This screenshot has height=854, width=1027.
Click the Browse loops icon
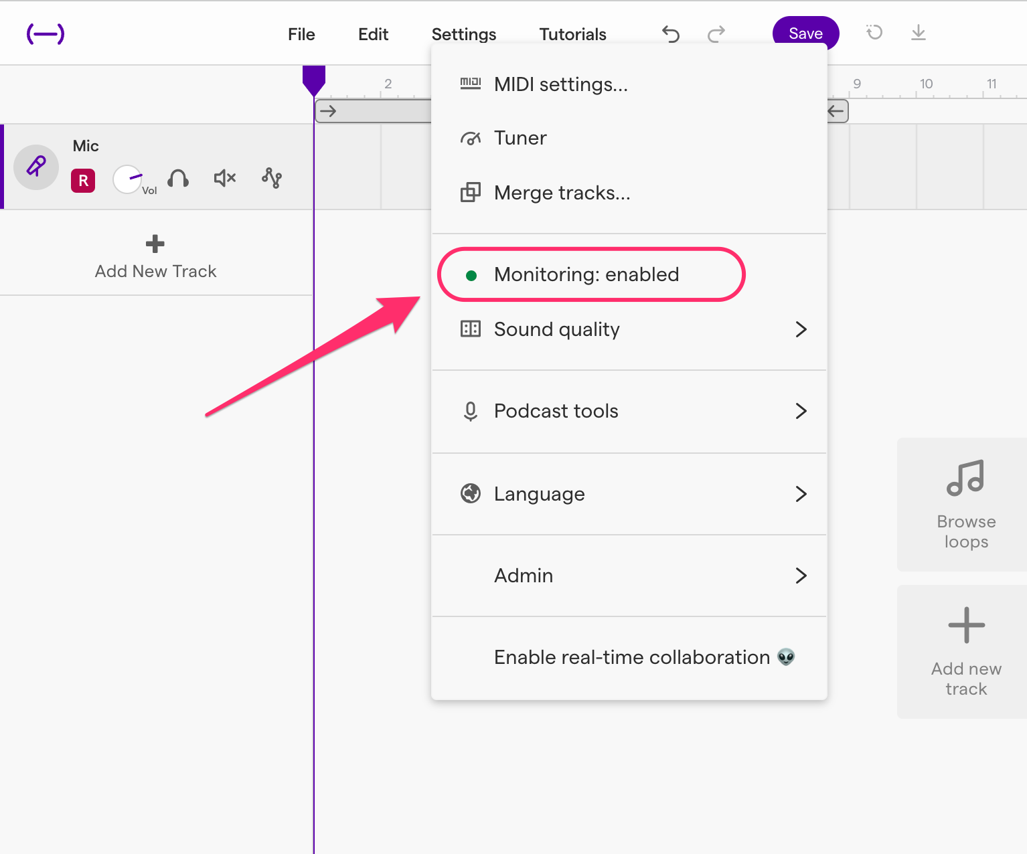[x=965, y=478]
